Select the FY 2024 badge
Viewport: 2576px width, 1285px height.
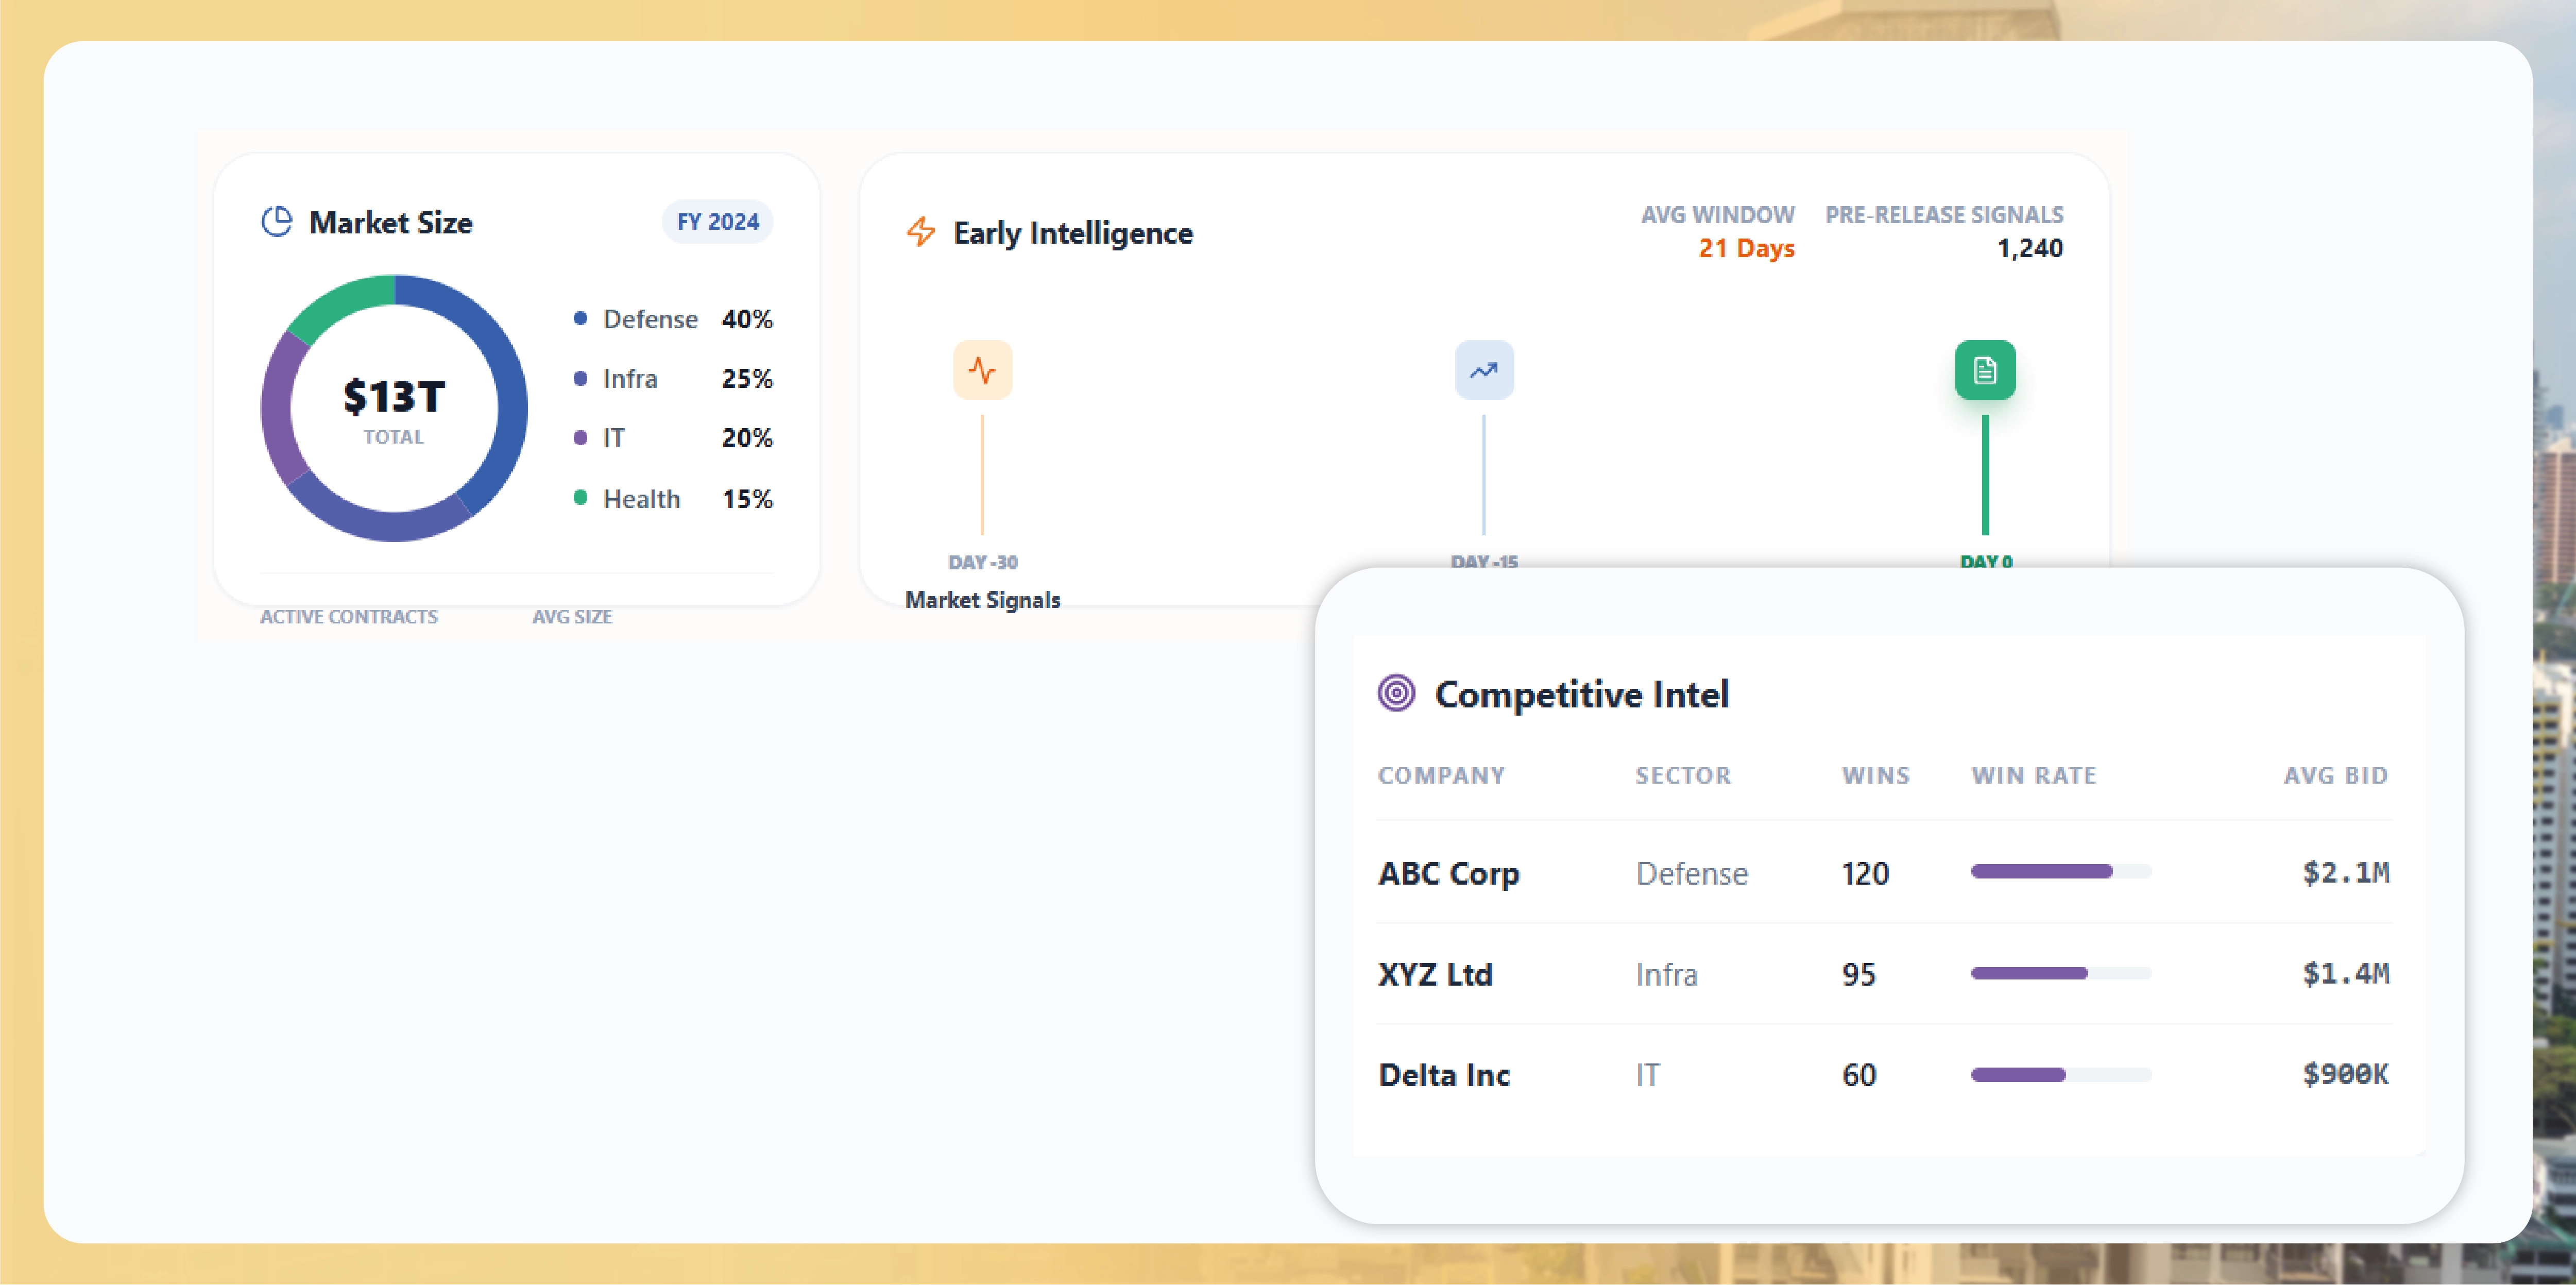[717, 221]
